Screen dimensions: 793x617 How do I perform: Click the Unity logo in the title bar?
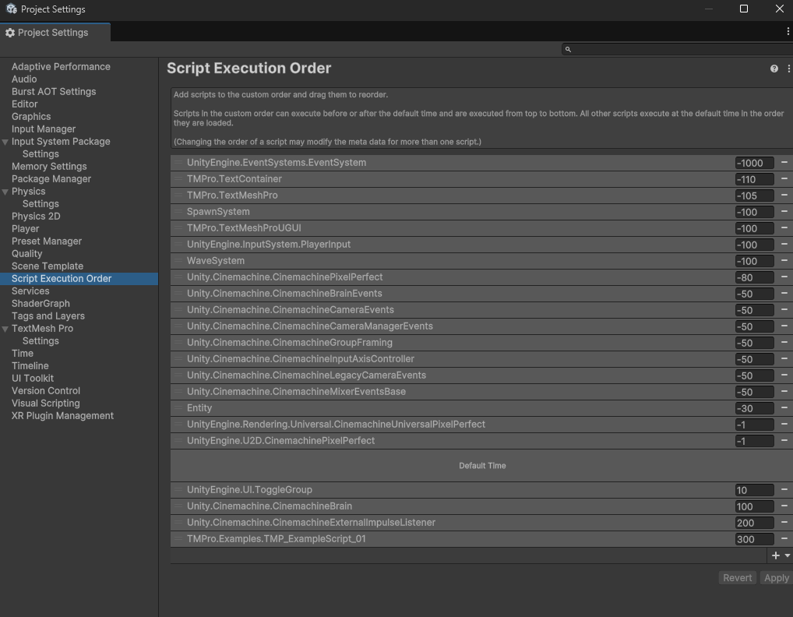pyautogui.click(x=11, y=9)
